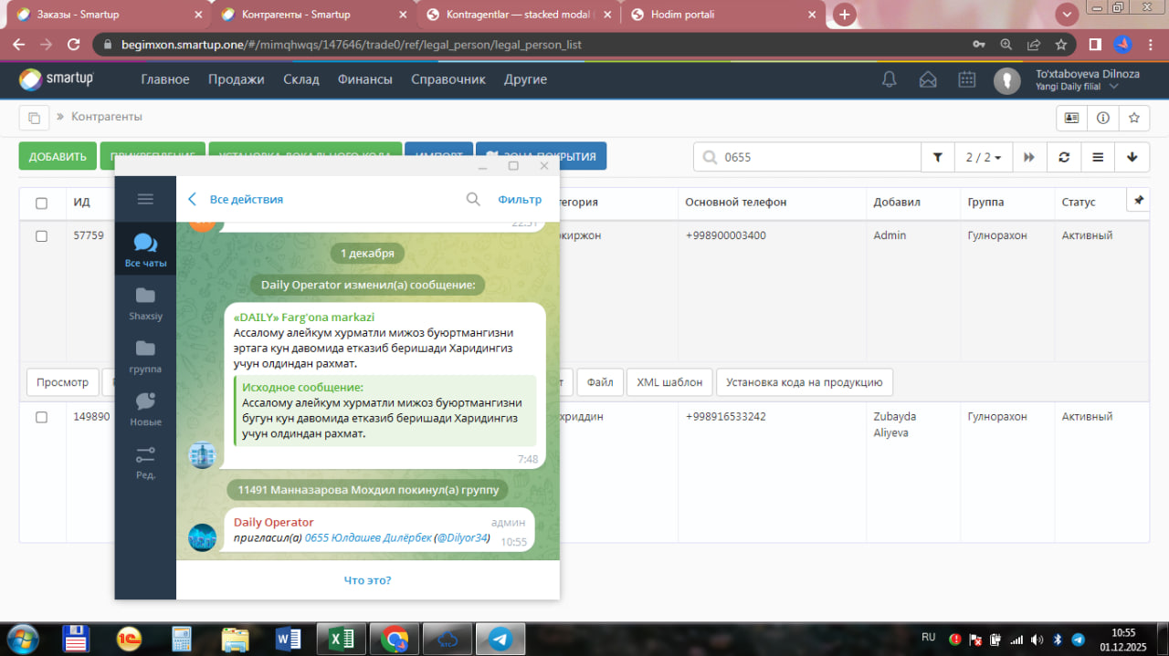Click the Smartup logo
The height and width of the screenshot is (656, 1169).
coord(57,79)
